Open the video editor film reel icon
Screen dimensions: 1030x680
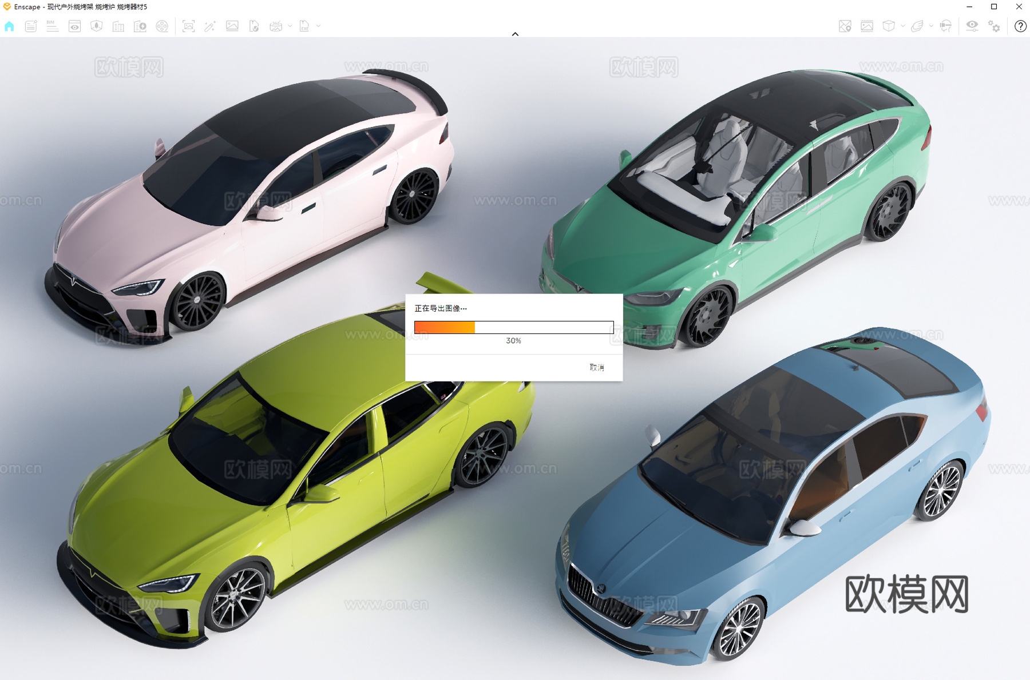(x=162, y=26)
